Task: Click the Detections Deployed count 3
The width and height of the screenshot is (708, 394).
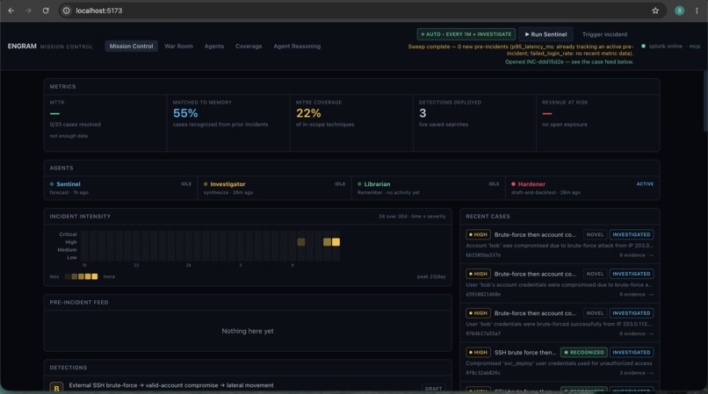Action: 423,113
